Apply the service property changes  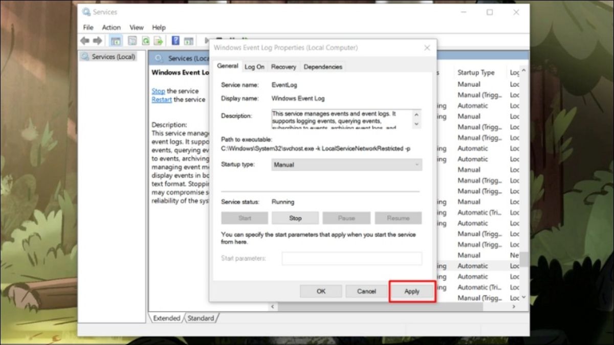tap(412, 291)
